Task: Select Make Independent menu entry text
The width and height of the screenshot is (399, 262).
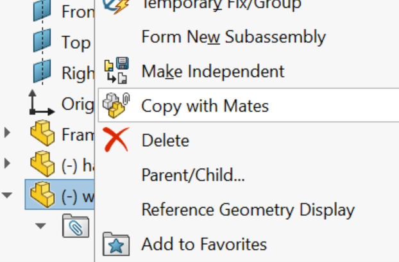Action: click(213, 71)
